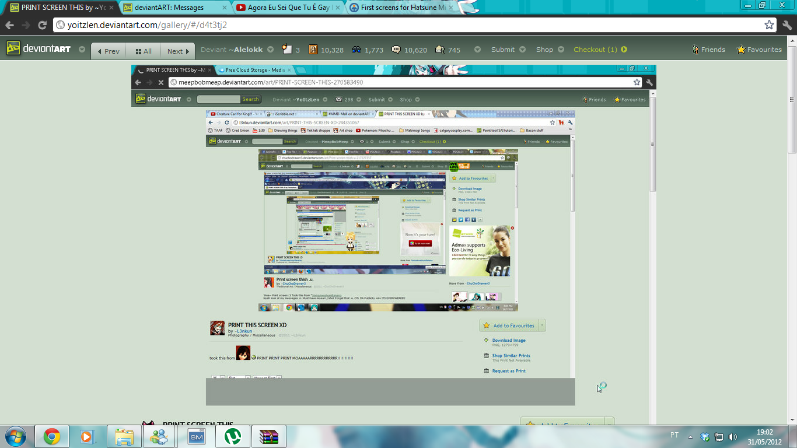Open the Deviant ~Alelokk profile link
This screenshot has width=797, height=448.
pos(232,50)
